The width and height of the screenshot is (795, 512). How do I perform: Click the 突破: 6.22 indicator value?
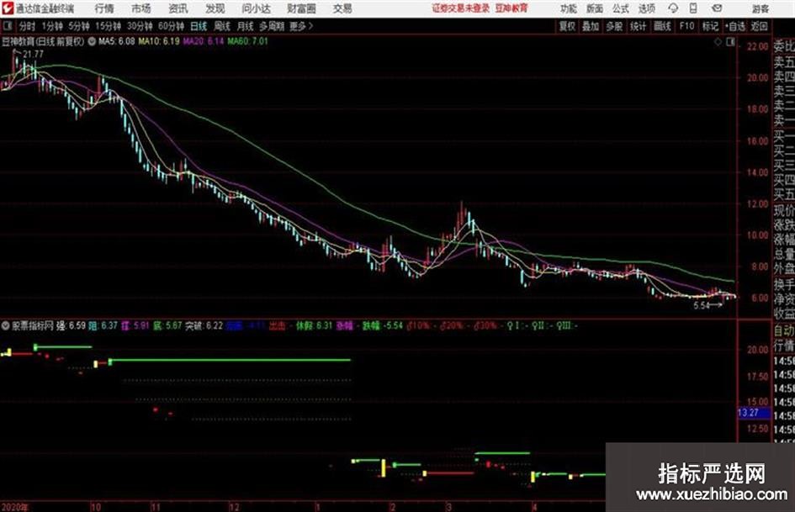pos(204,325)
